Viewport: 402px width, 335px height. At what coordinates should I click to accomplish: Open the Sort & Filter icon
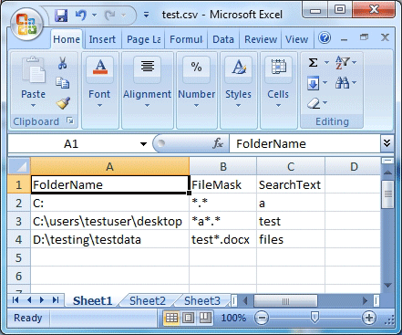click(x=343, y=63)
